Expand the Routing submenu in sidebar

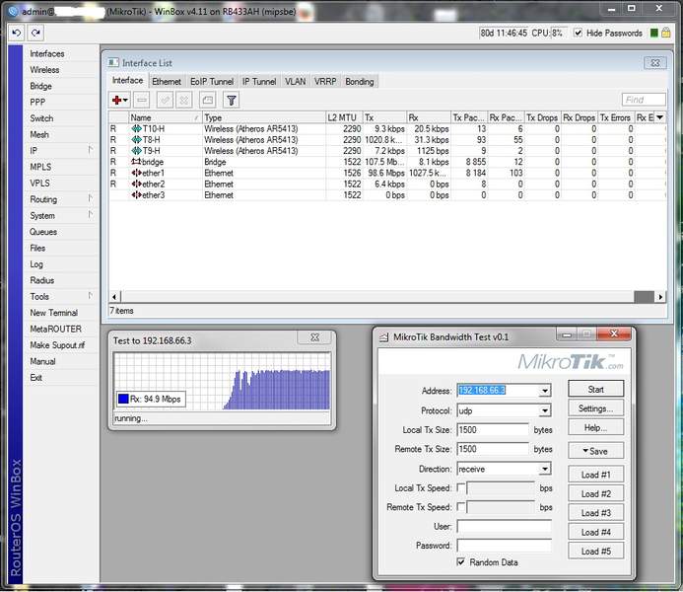pyautogui.click(x=90, y=198)
